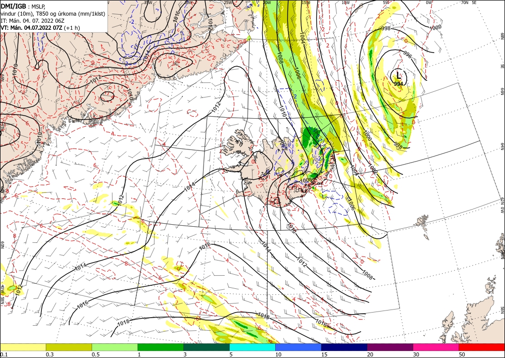Click the 0.5 legend value
Image resolution: width=505 pixels, height=358 pixels.
pos(95,354)
